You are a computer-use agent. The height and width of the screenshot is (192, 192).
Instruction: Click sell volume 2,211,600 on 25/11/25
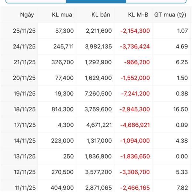click(98, 31)
